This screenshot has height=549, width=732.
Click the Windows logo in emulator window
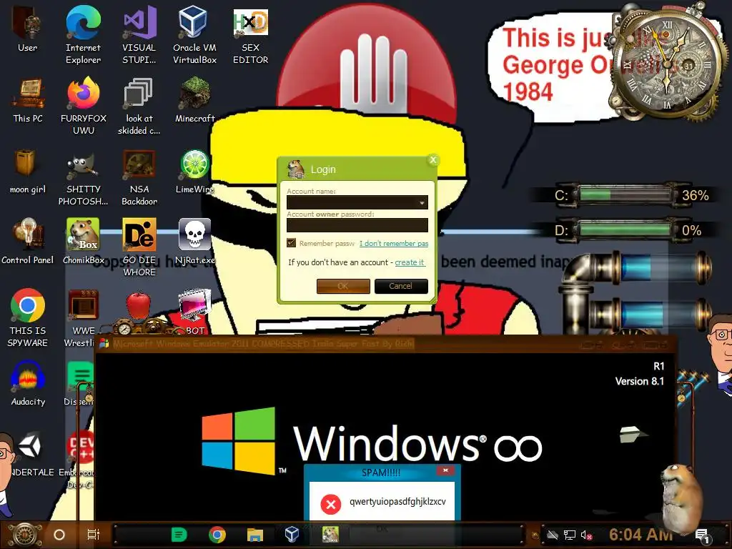(x=239, y=441)
